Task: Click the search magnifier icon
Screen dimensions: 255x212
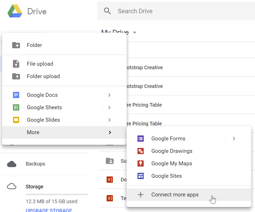Action: pos(107,11)
